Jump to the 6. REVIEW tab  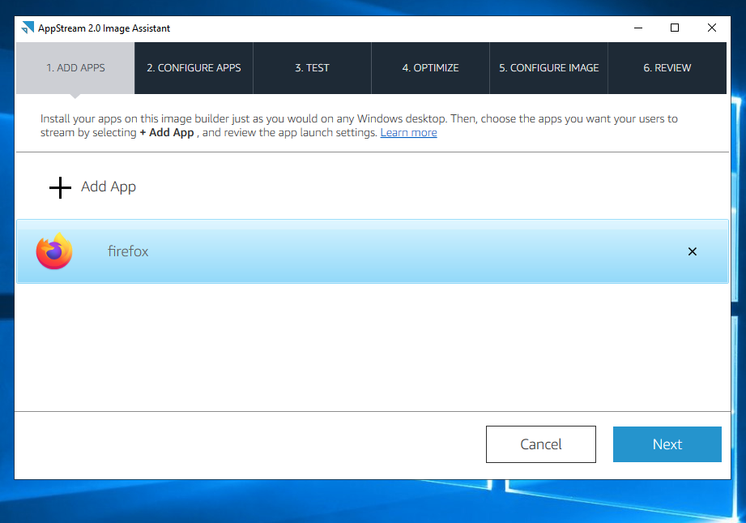667,68
